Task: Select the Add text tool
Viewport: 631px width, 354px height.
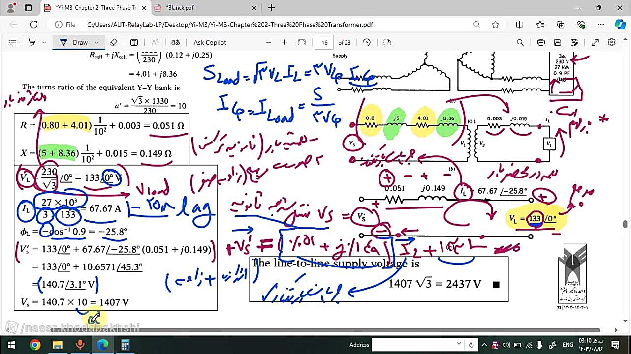Action: (x=134, y=42)
